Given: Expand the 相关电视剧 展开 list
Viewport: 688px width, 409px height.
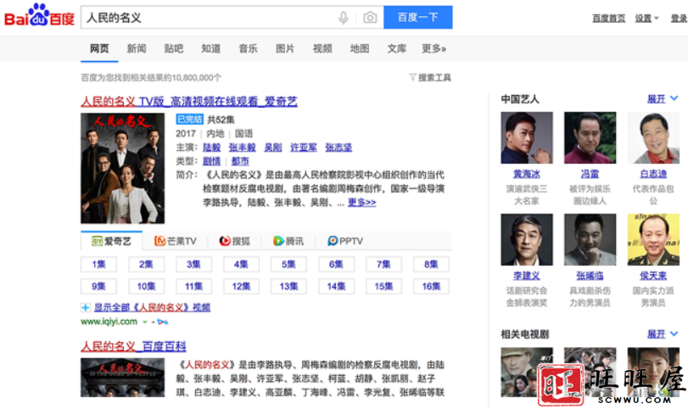Looking at the screenshot, I should click(x=662, y=334).
